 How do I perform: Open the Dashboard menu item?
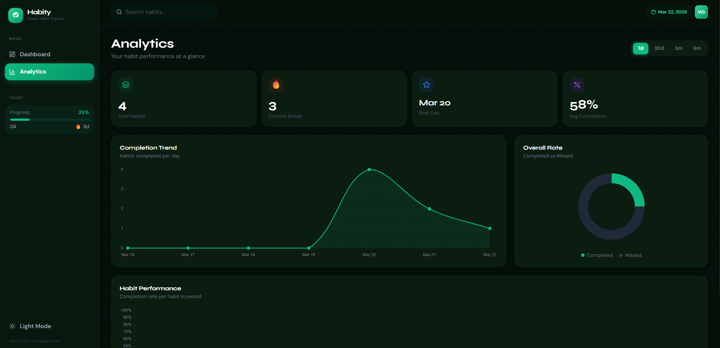[x=35, y=54]
